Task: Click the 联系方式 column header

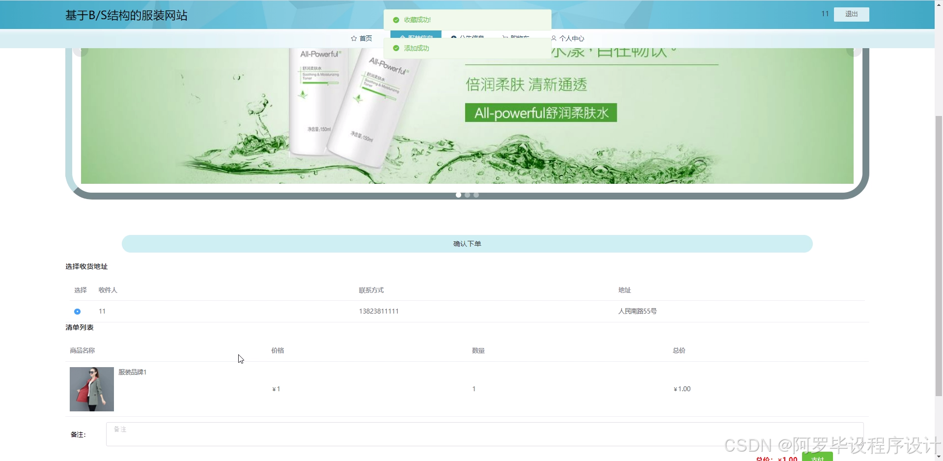Action: coord(371,290)
